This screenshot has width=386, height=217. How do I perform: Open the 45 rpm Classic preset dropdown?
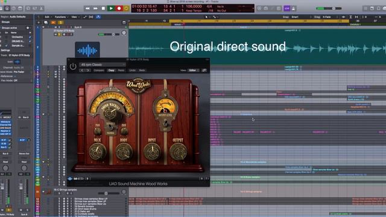pos(103,64)
